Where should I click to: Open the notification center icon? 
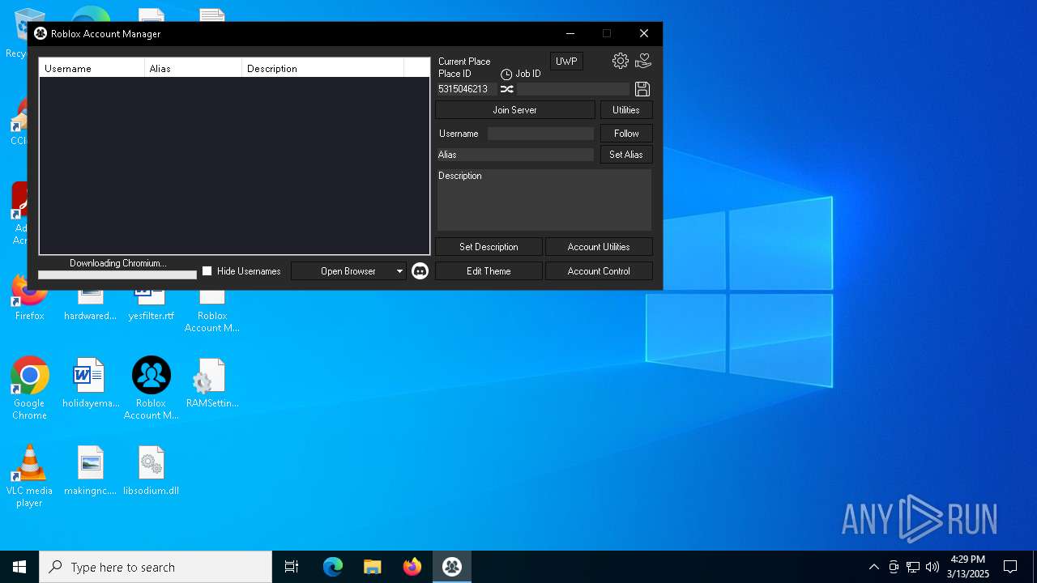pos(1010,567)
